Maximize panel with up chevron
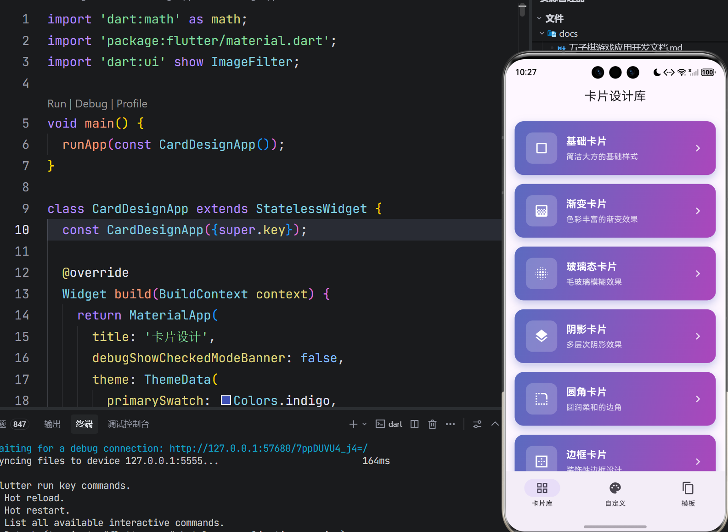Image resolution: width=728 pixels, height=532 pixels. pos(495,424)
